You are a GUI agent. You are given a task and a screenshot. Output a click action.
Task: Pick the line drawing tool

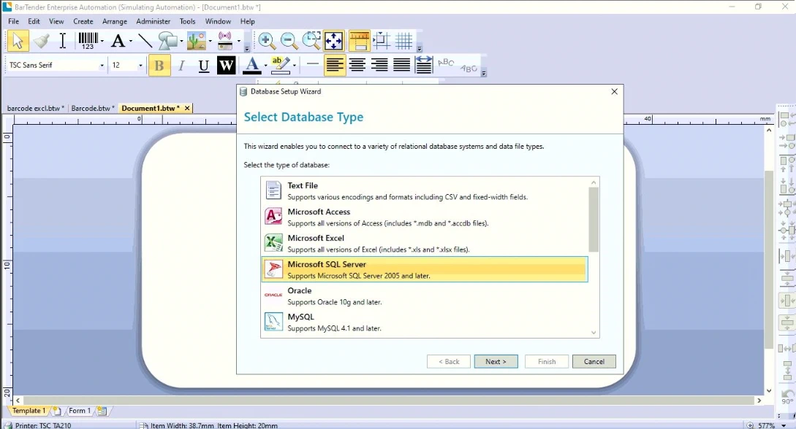coord(145,41)
